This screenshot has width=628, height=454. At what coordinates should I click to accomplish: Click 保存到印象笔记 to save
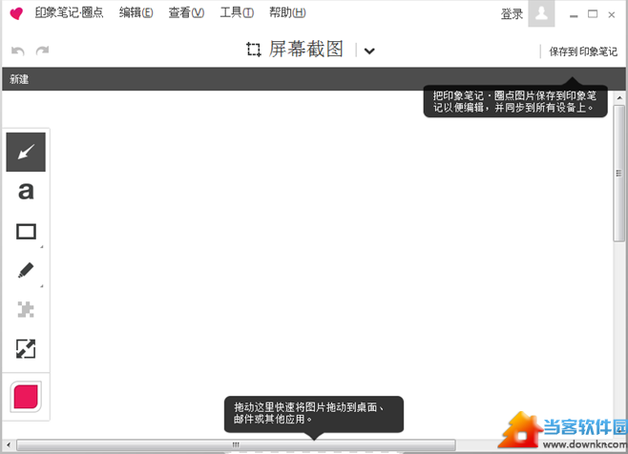[x=583, y=52]
